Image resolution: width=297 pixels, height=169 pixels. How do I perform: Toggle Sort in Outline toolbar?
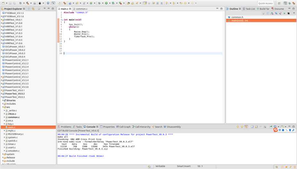[272, 14]
